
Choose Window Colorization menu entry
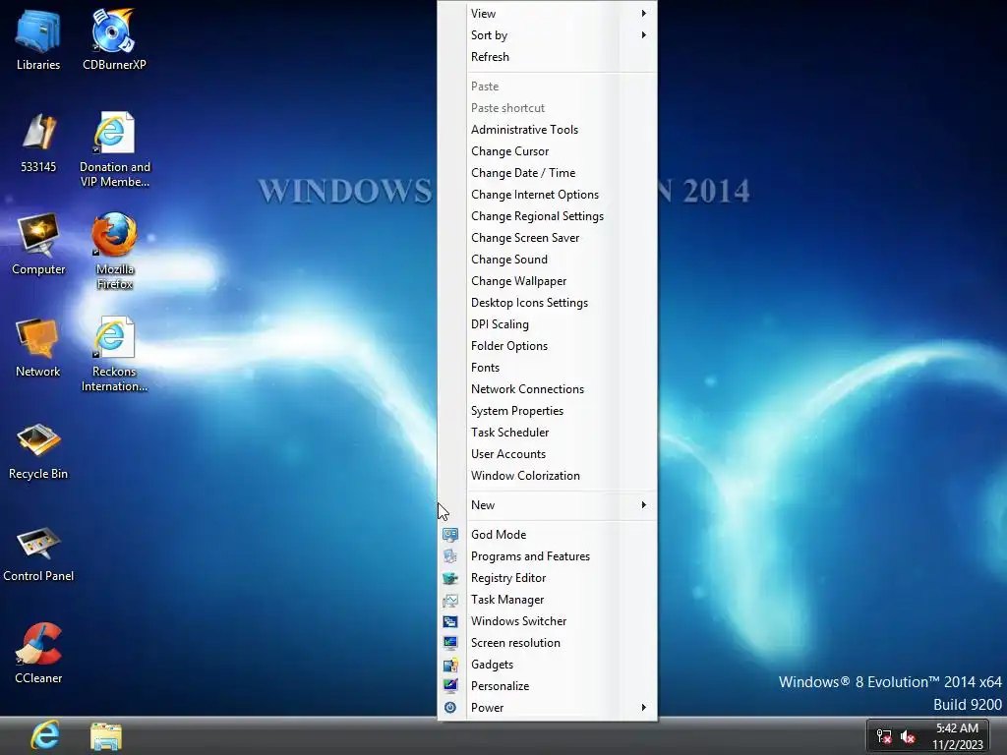coord(547,476)
